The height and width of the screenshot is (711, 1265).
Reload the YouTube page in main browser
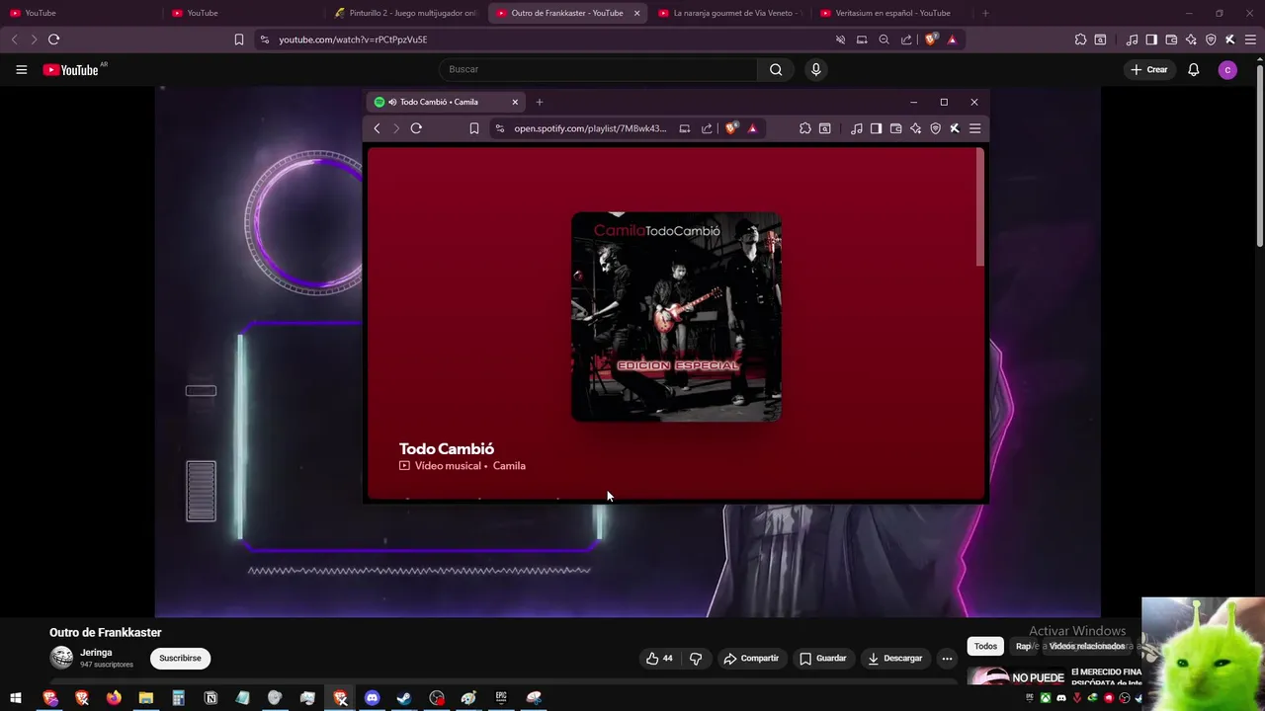[53, 39]
